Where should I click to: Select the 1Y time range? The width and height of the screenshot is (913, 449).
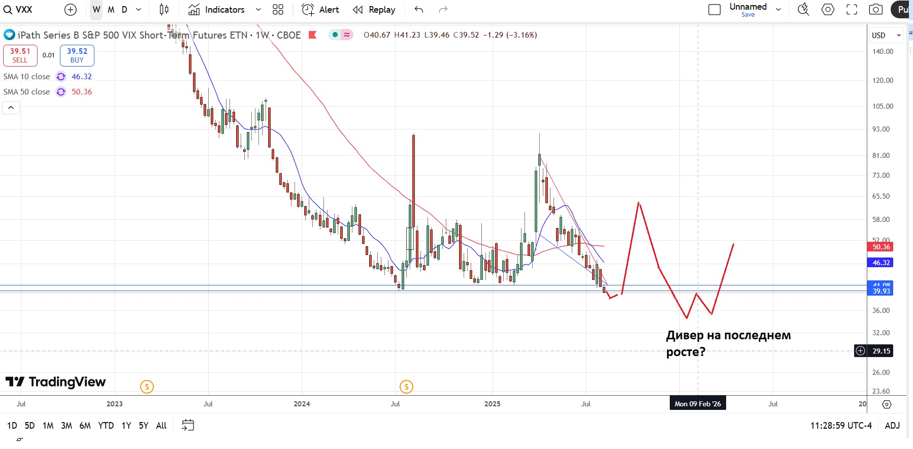coord(126,426)
